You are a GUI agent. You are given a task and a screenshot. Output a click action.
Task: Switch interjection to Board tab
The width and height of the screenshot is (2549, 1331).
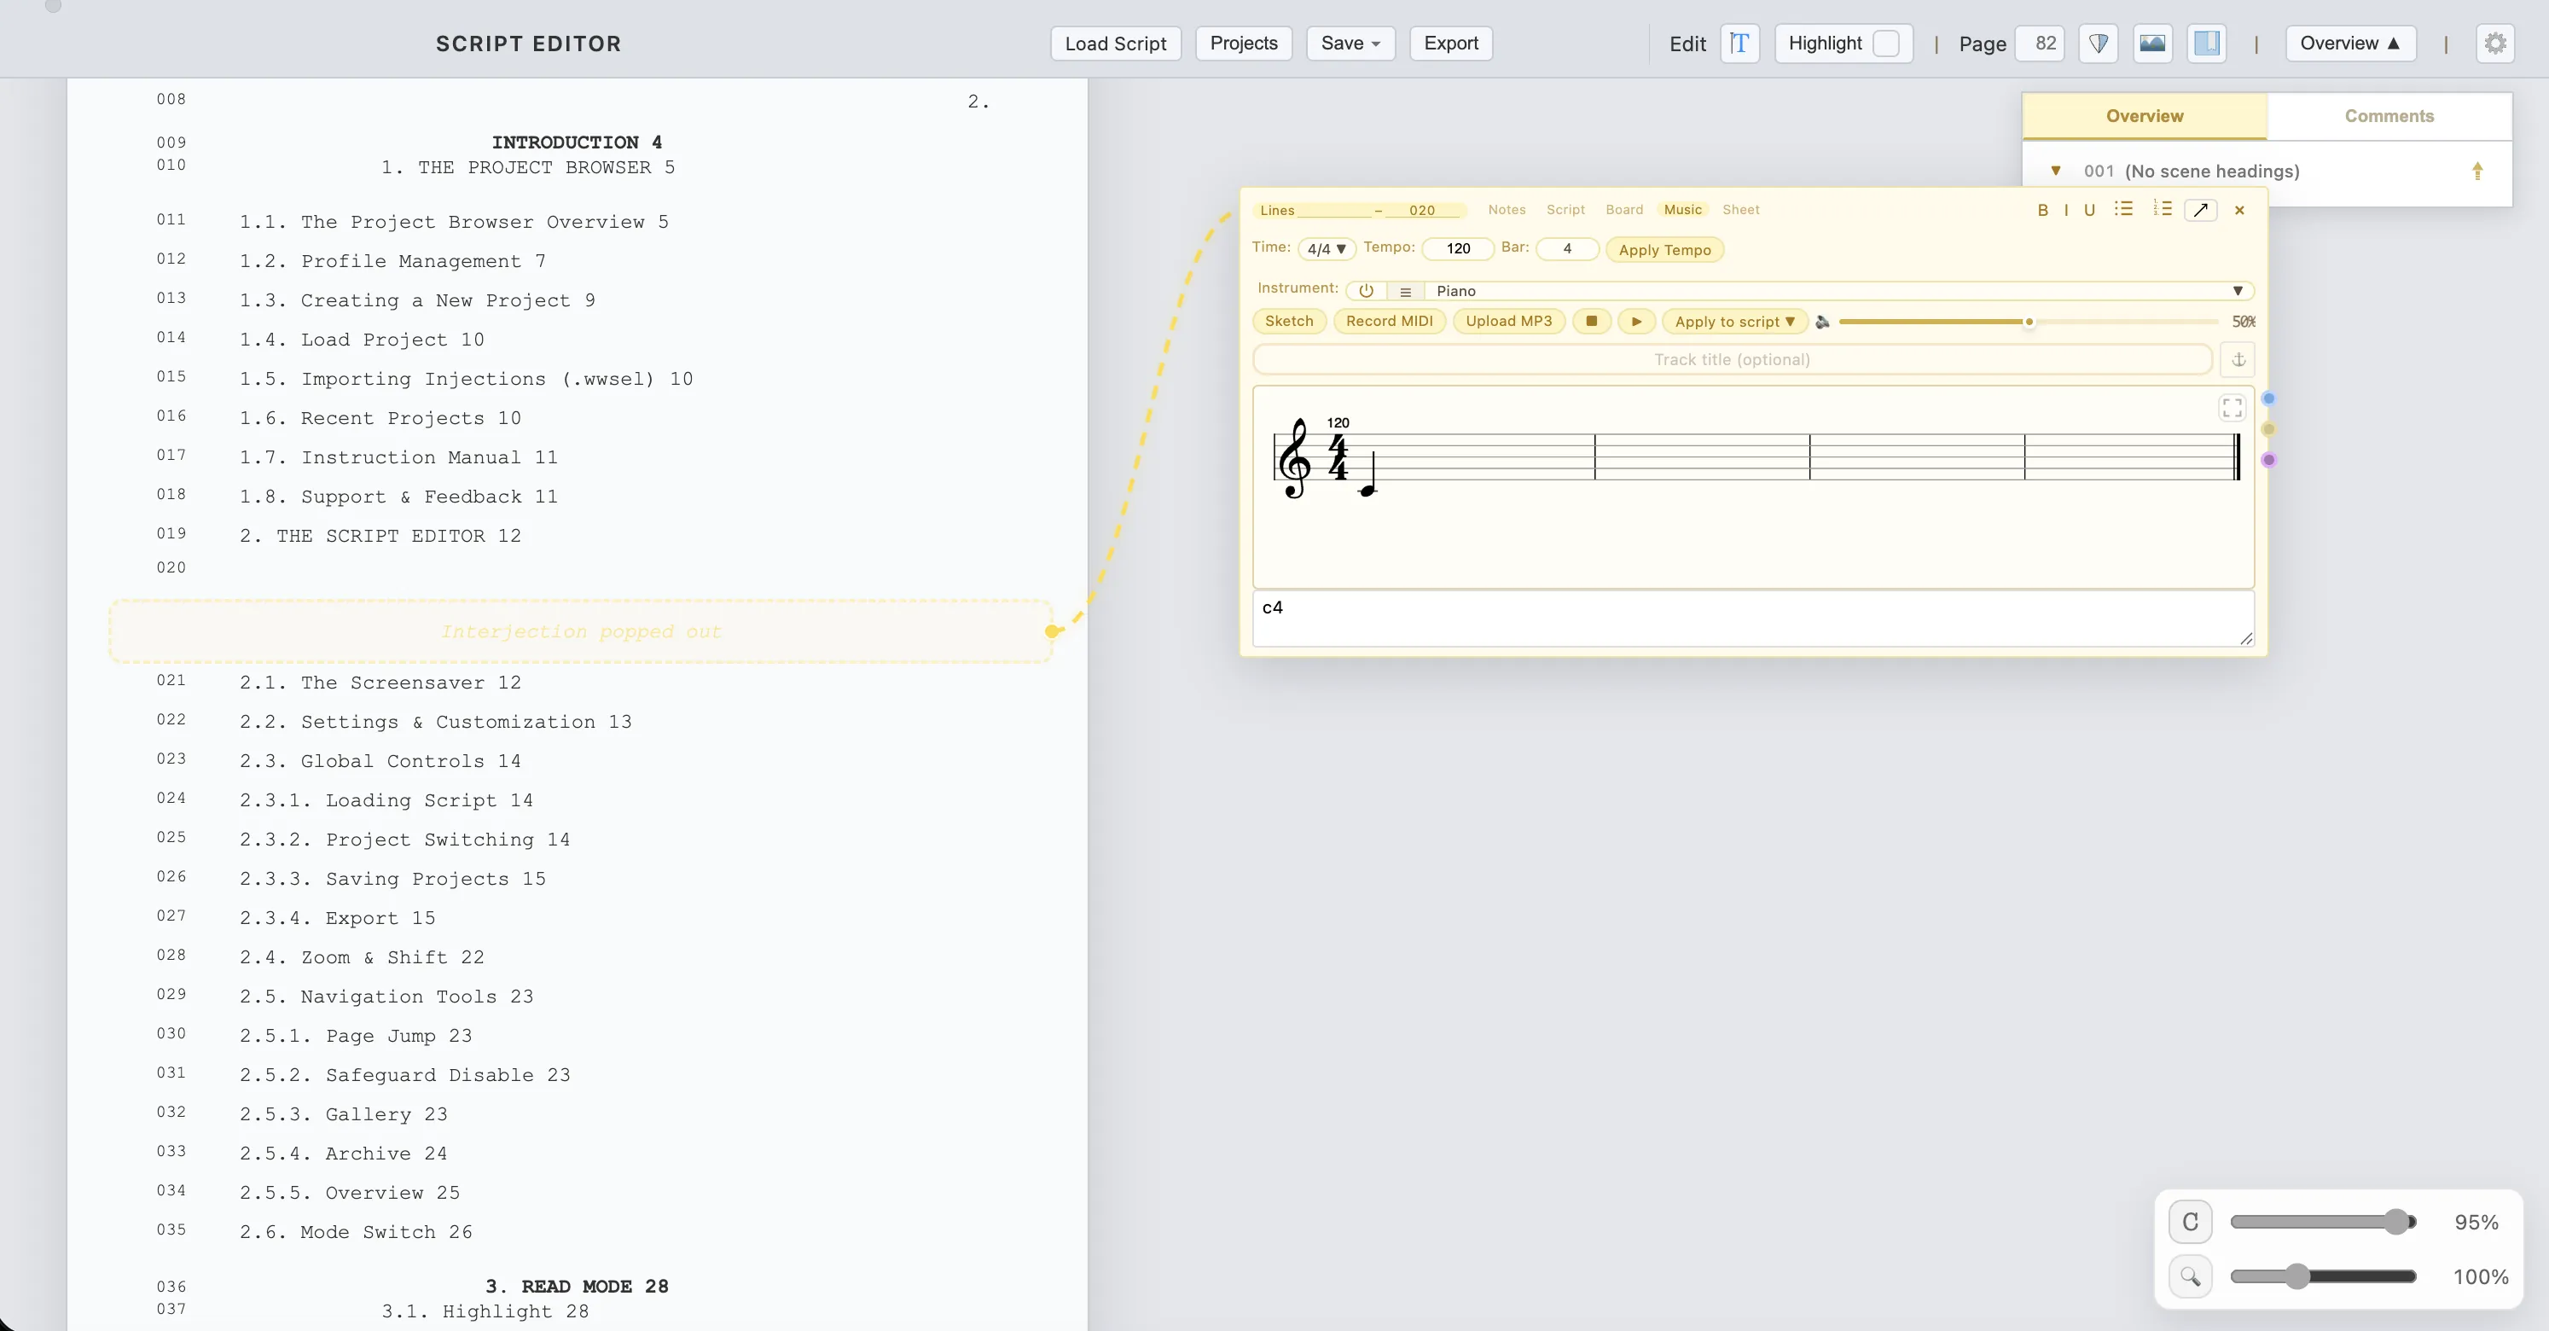(x=1623, y=210)
